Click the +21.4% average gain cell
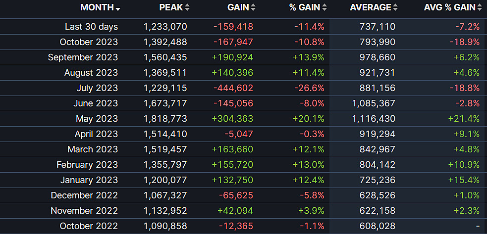Screen dimensions: 487x234 (464, 119)
